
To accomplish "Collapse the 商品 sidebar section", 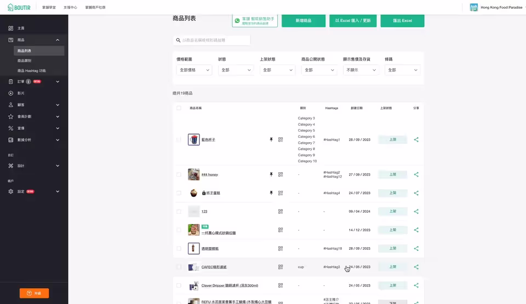I will [x=58, y=40].
